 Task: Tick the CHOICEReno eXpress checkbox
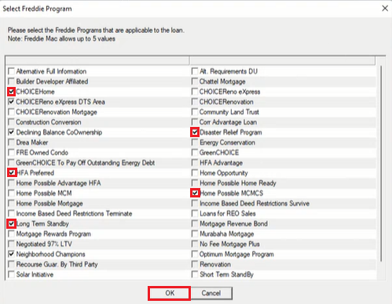[x=195, y=92]
